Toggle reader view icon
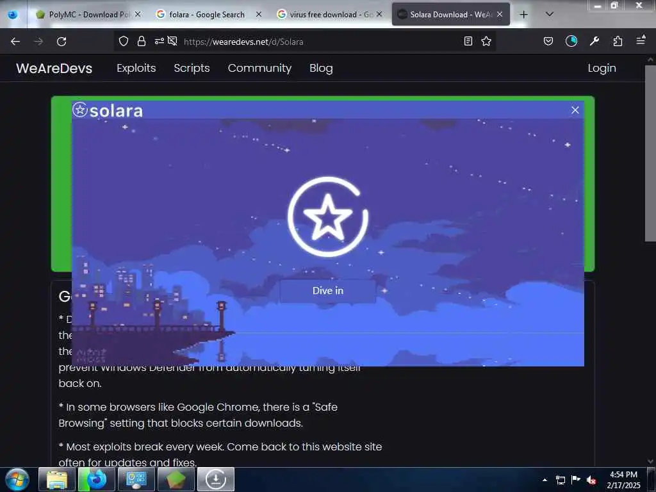The image size is (656, 492). click(468, 41)
